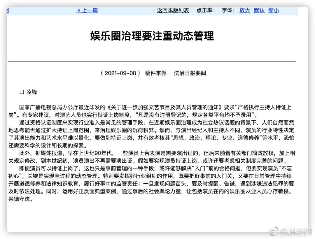Open the previous article via 上一篇 text
Screen dimensions: 315x239
click(x=90, y=10)
